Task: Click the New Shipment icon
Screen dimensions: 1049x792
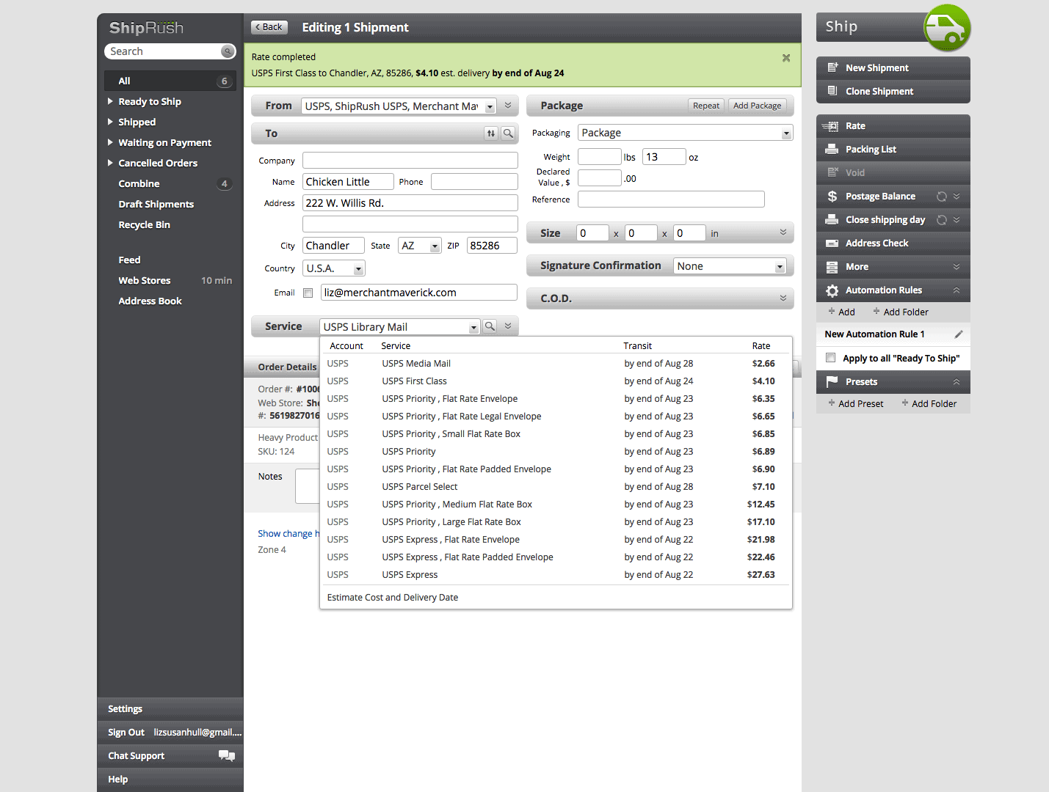Action: [832, 67]
